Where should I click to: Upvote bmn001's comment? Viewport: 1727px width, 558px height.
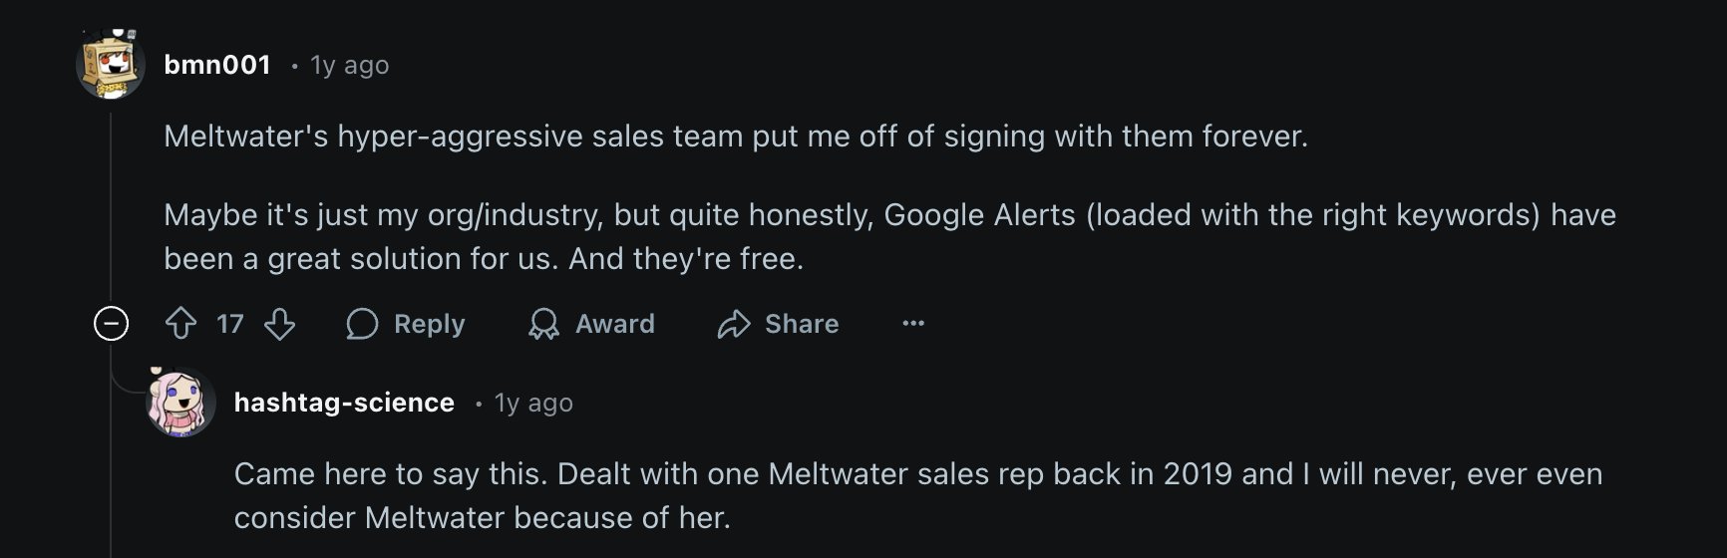click(180, 324)
